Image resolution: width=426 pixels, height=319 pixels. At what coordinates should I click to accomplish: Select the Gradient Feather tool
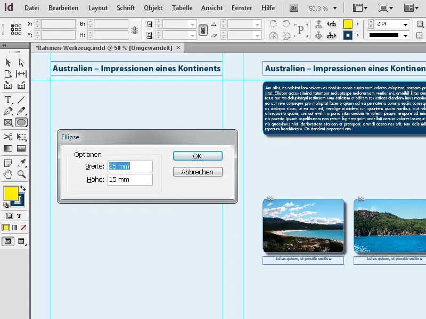point(21,148)
